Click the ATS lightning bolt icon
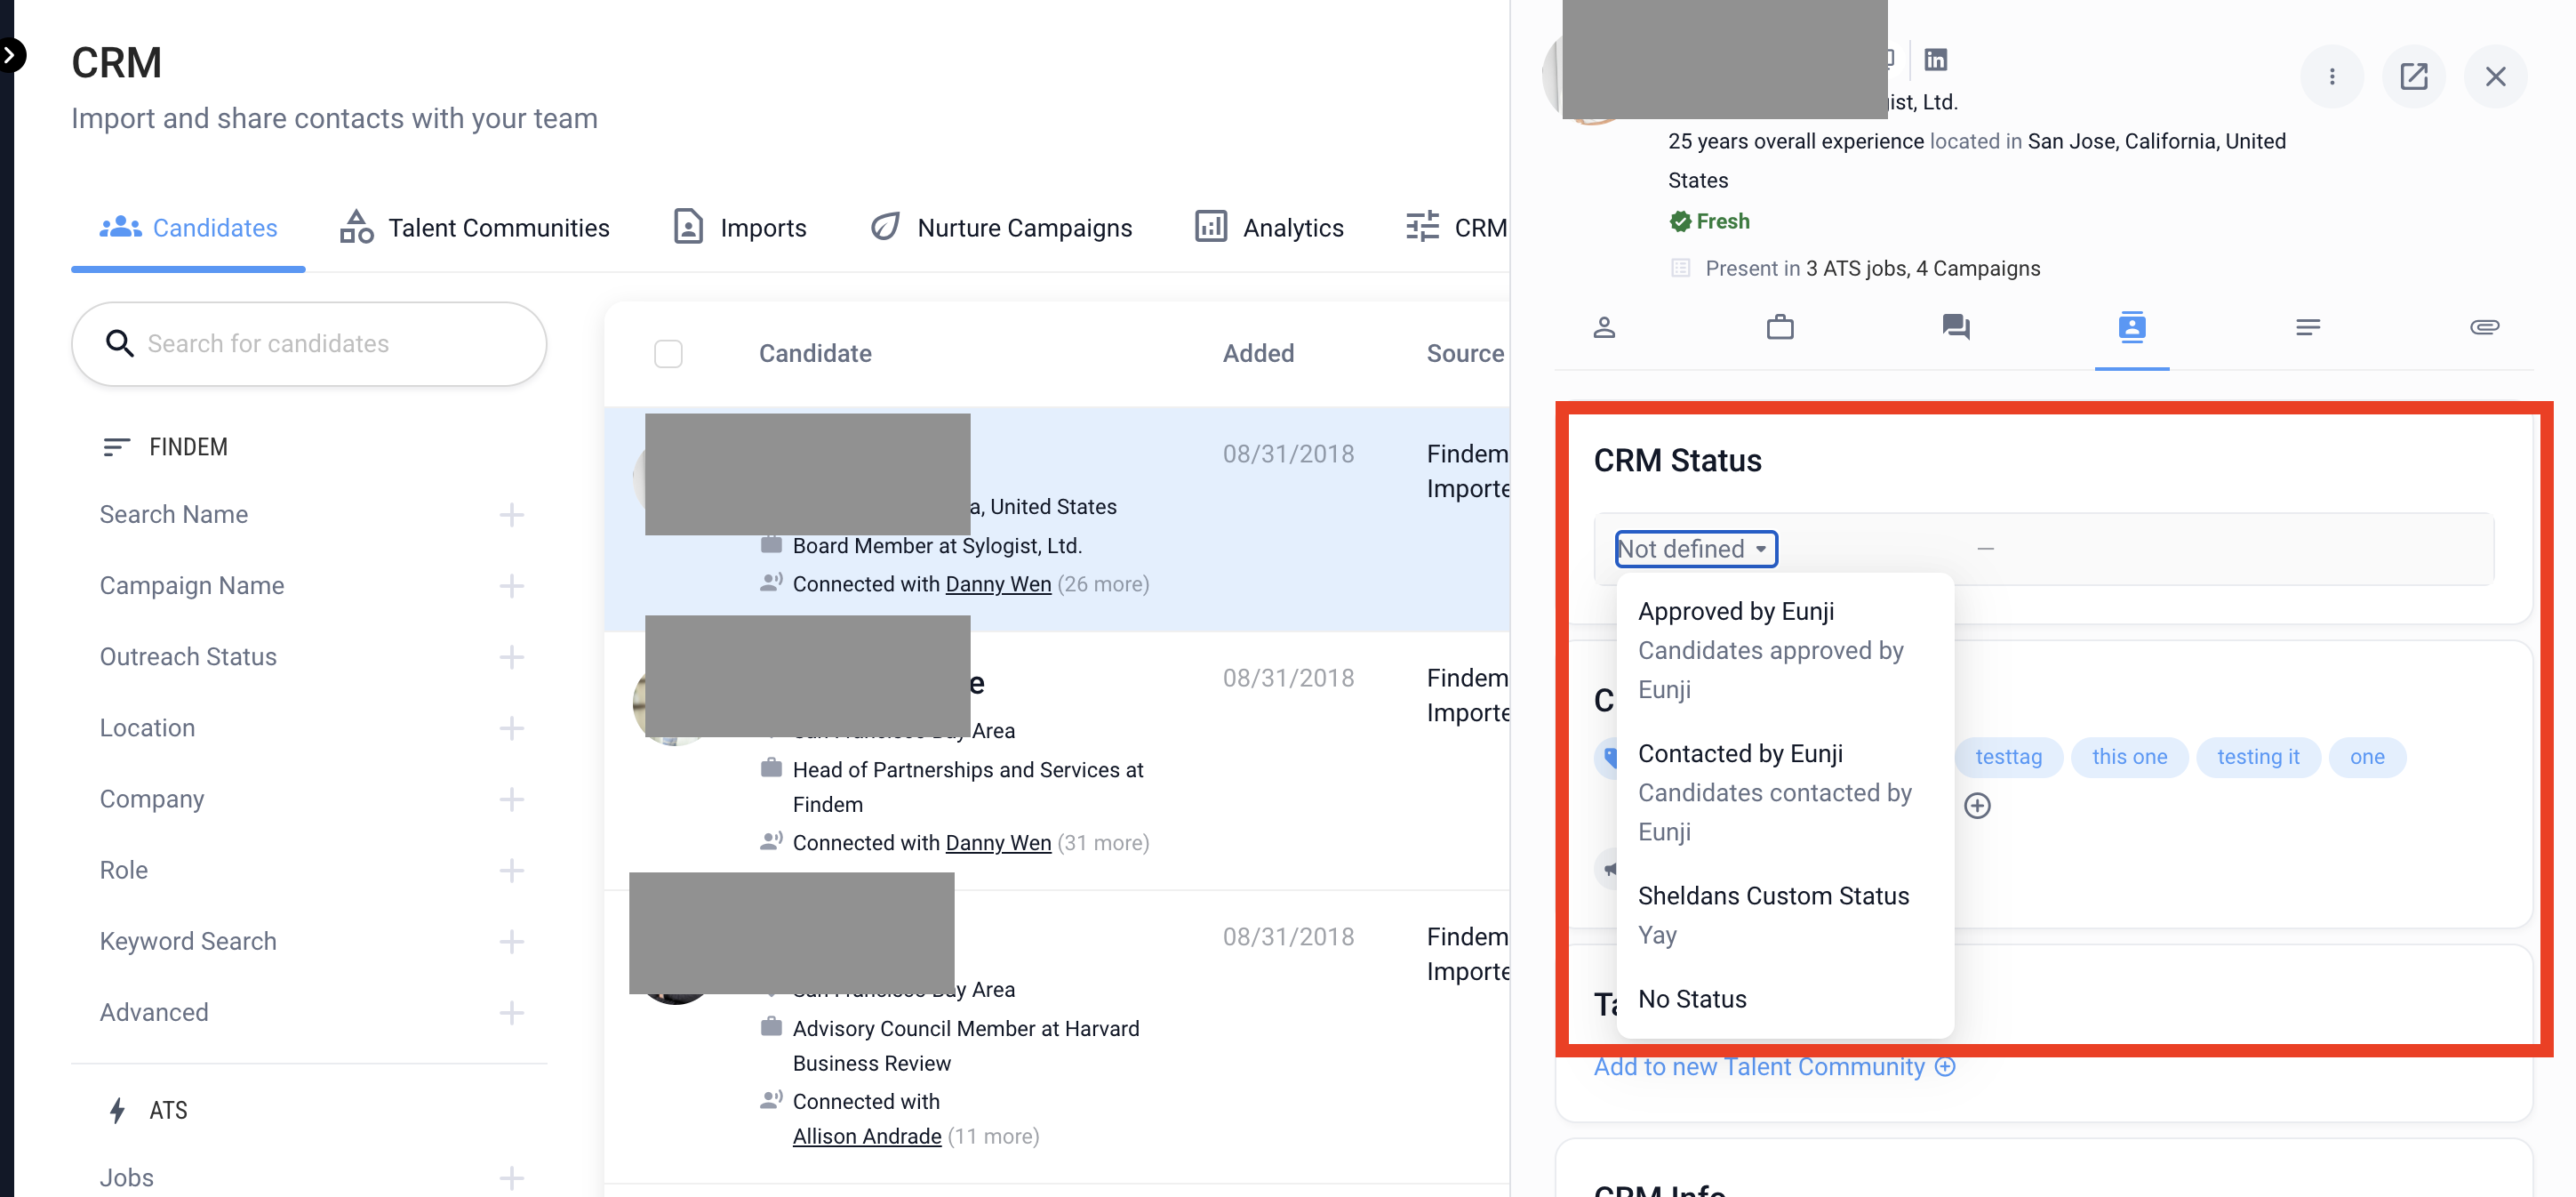Image resolution: width=2576 pixels, height=1197 pixels. (117, 1110)
